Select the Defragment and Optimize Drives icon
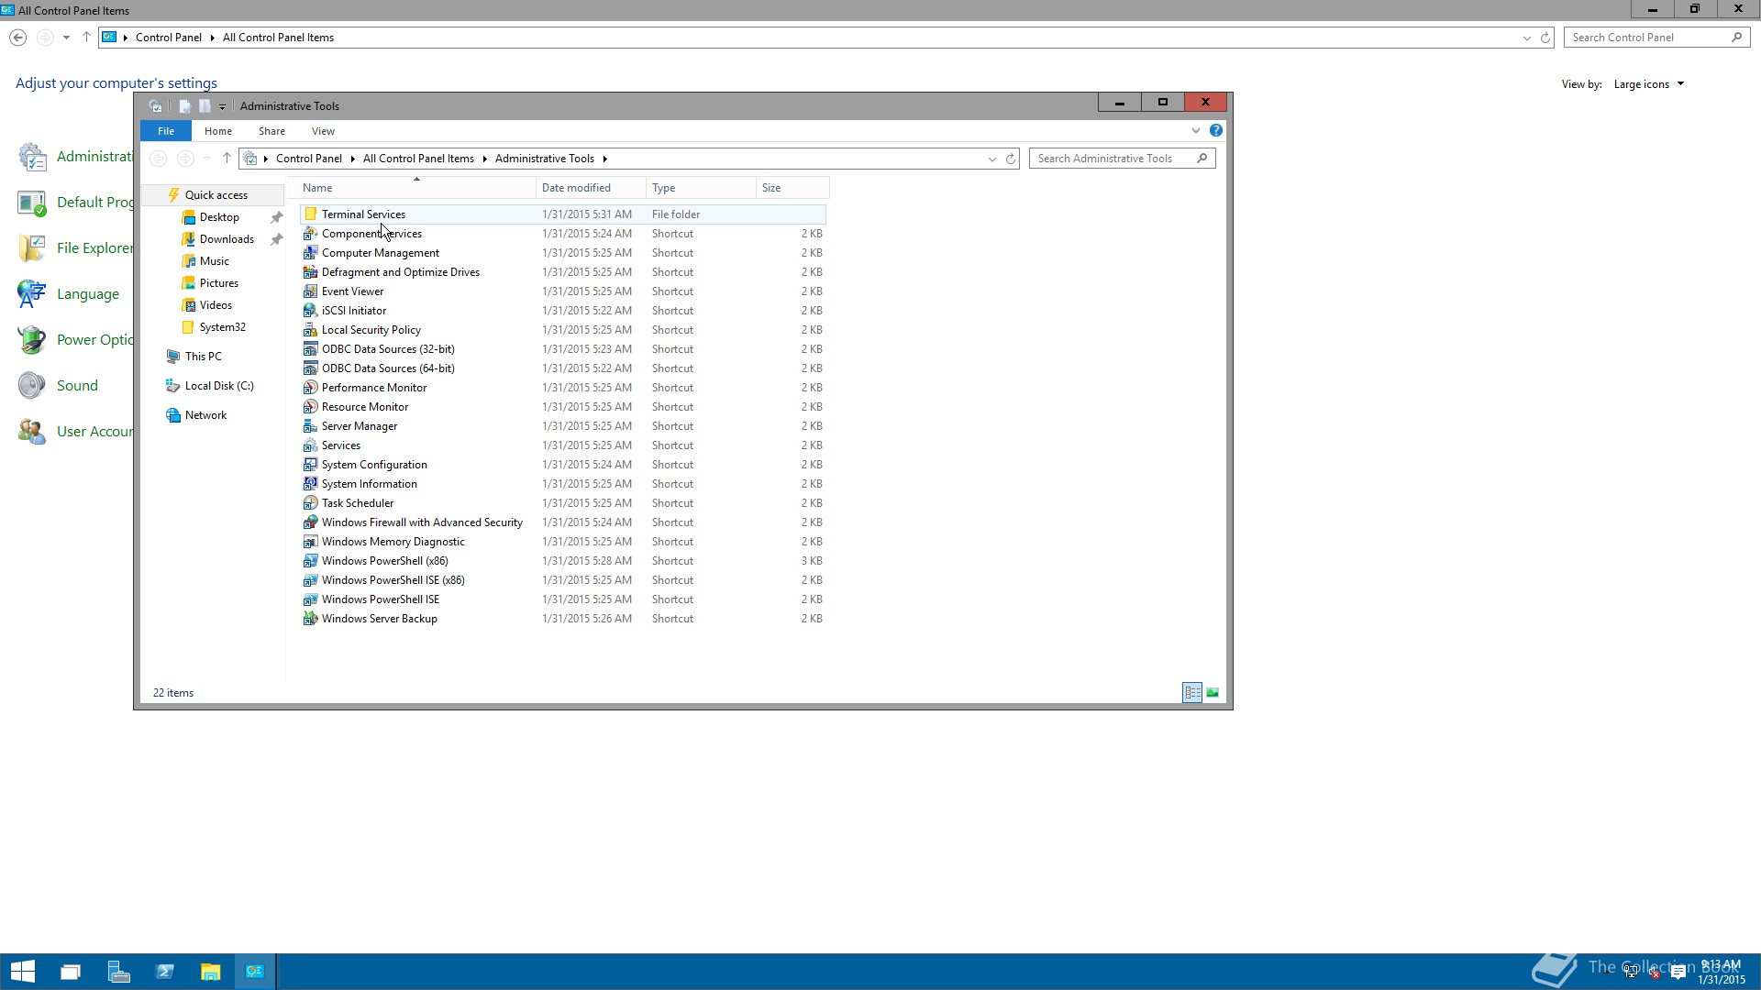1761x990 pixels. click(311, 272)
